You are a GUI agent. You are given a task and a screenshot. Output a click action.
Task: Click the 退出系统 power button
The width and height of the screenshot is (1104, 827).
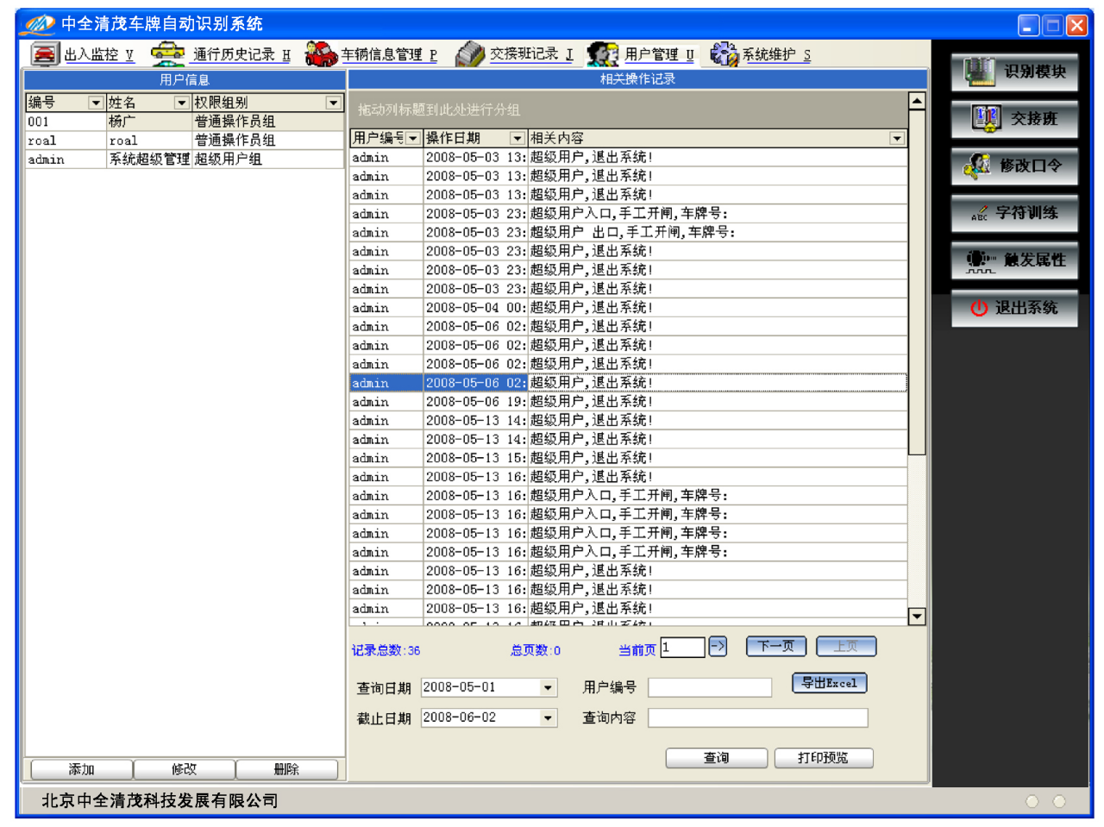pos(1014,308)
